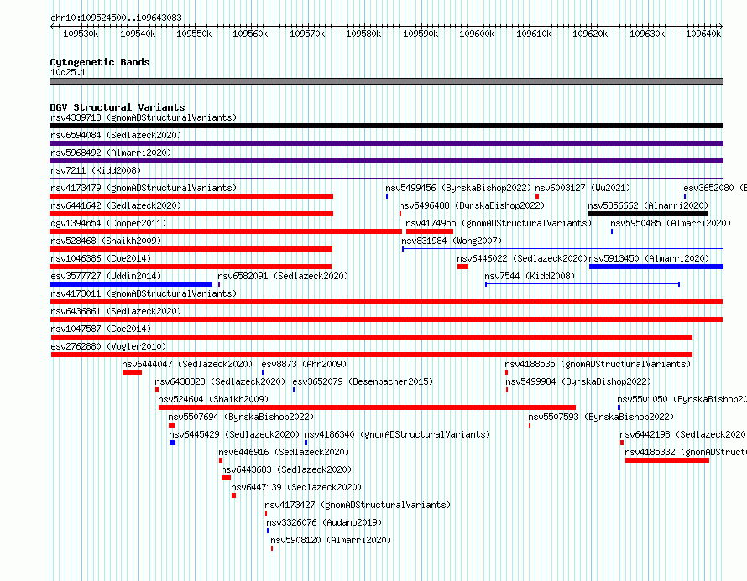
Task: Click the 10q25.1 cytogenetic band bar
Action: pyautogui.click(x=386, y=81)
